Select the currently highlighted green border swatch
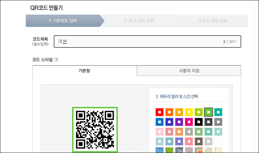Image resolution: width=259 pixels, height=153 pixels. tap(208, 112)
